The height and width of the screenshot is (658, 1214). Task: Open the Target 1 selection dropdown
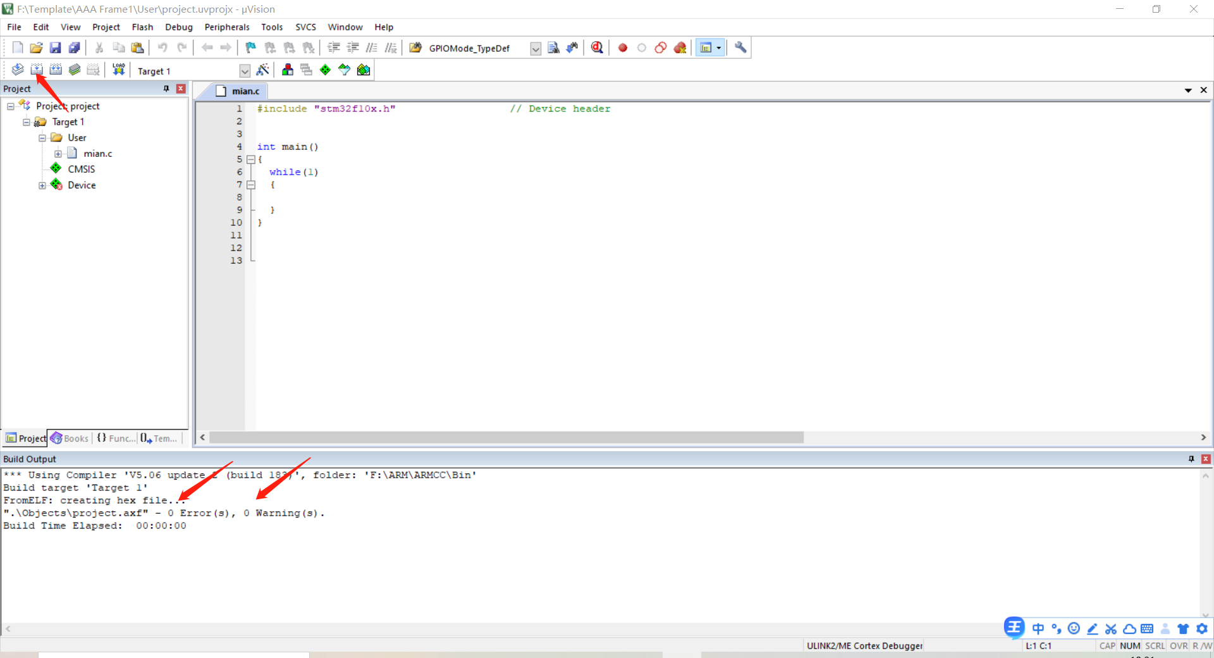coord(245,71)
